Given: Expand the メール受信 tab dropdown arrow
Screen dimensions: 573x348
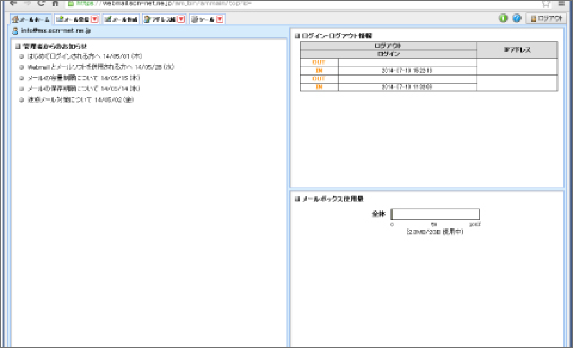Looking at the screenshot, I should (95, 19).
